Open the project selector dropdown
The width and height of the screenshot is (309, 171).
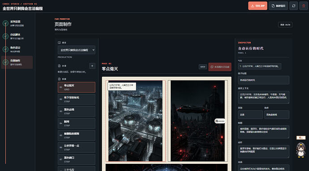coord(77,50)
